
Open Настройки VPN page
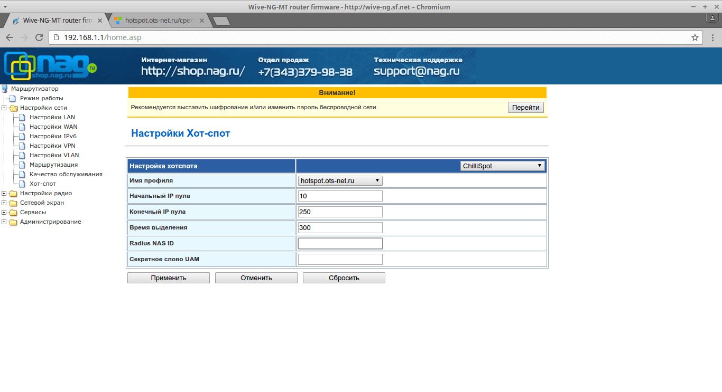52,146
